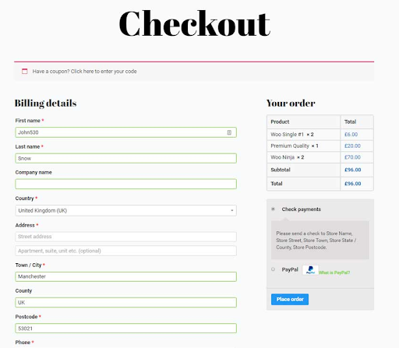
Task: Click the Place order button
Action: [290, 299]
